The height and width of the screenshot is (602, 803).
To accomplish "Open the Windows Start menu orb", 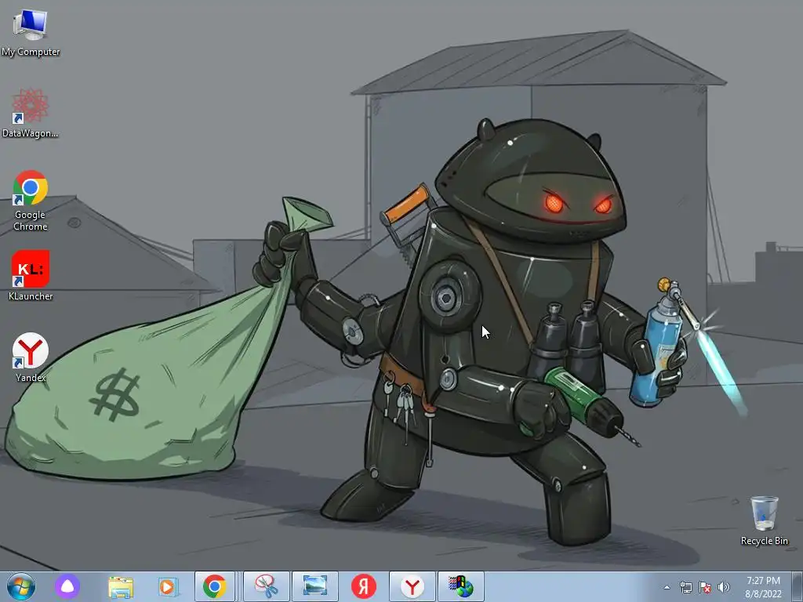I will 21,586.
